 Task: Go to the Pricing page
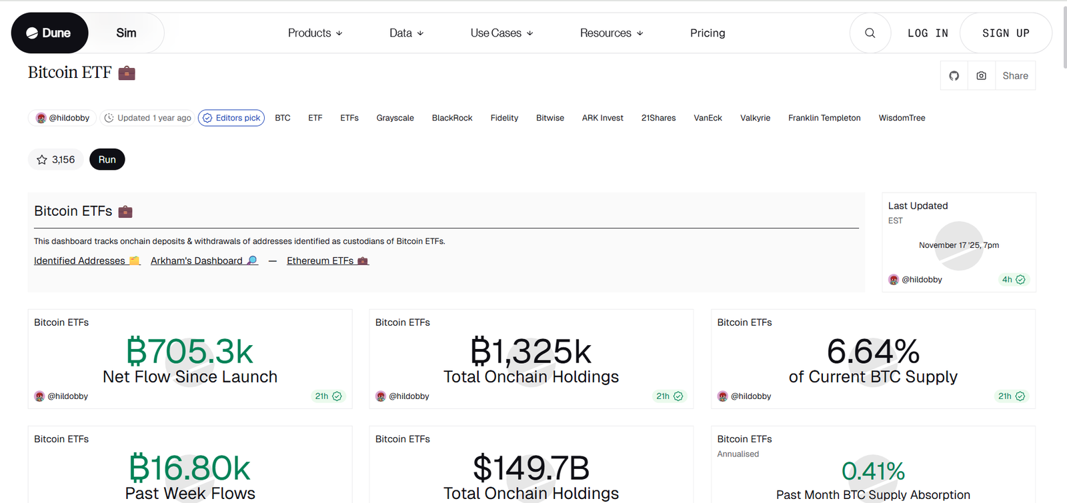[x=707, y=33]
